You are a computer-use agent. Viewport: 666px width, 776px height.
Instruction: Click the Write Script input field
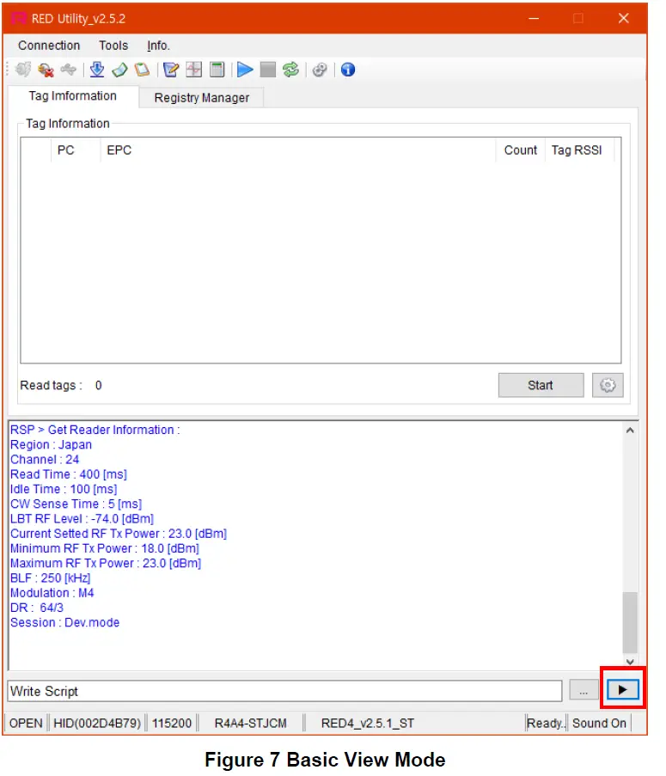click(284, 691)
